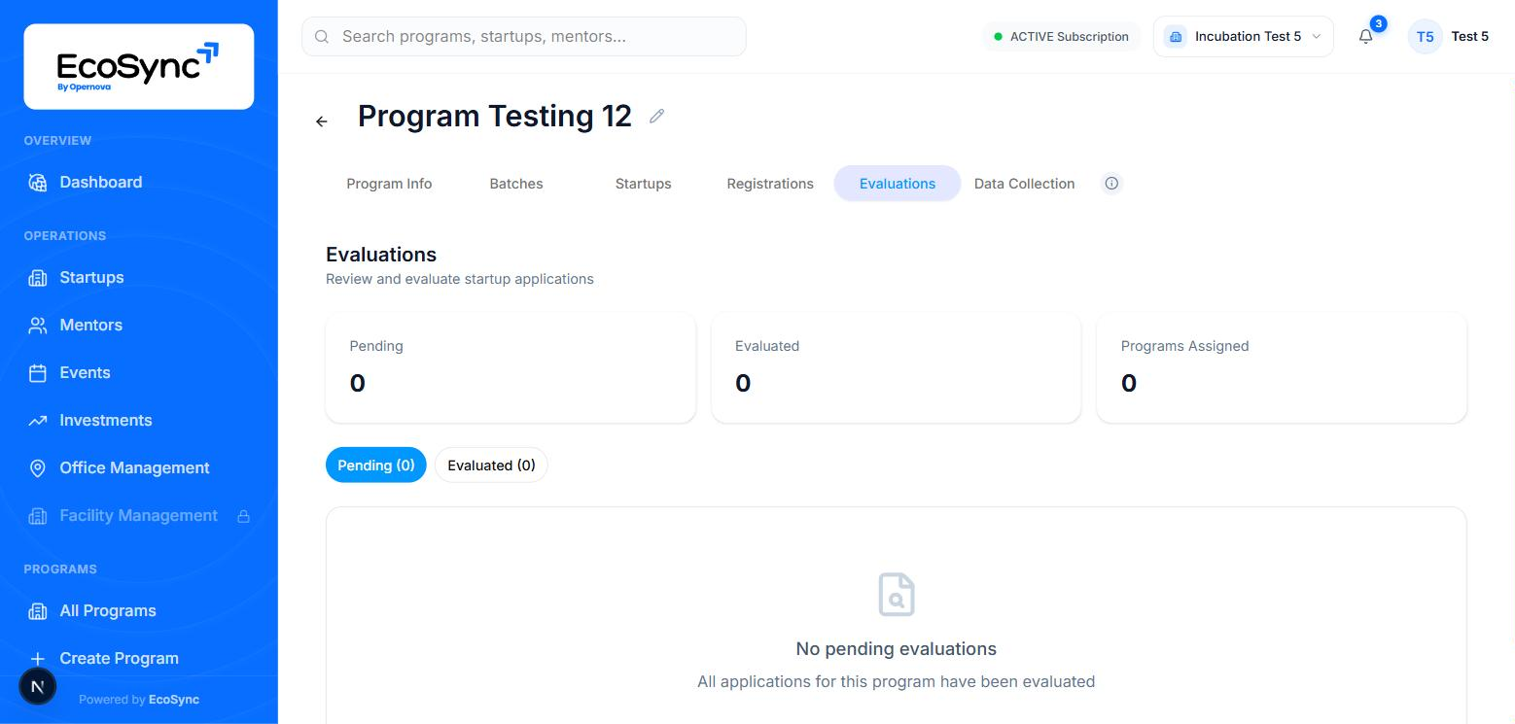
Task: Click the Investments trend icon
Action: pyautogui.click(x=38, y=421)
